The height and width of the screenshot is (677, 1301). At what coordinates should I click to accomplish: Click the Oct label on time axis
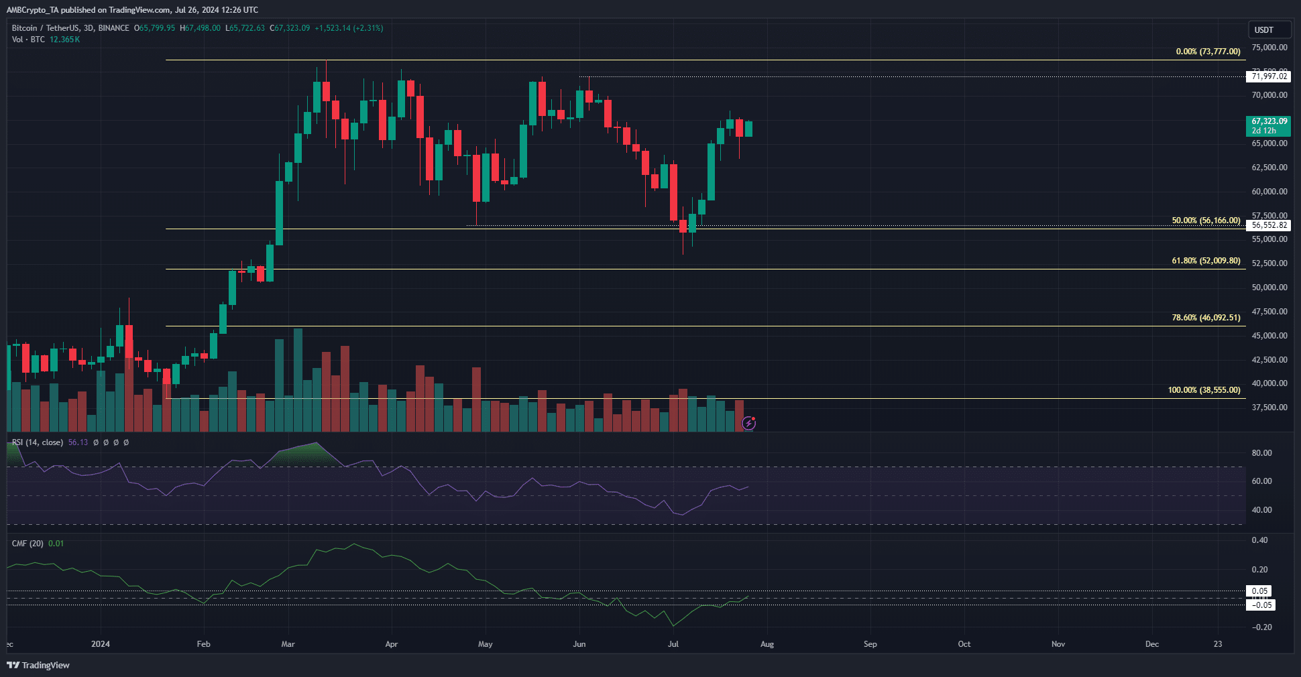coord(964,644)
